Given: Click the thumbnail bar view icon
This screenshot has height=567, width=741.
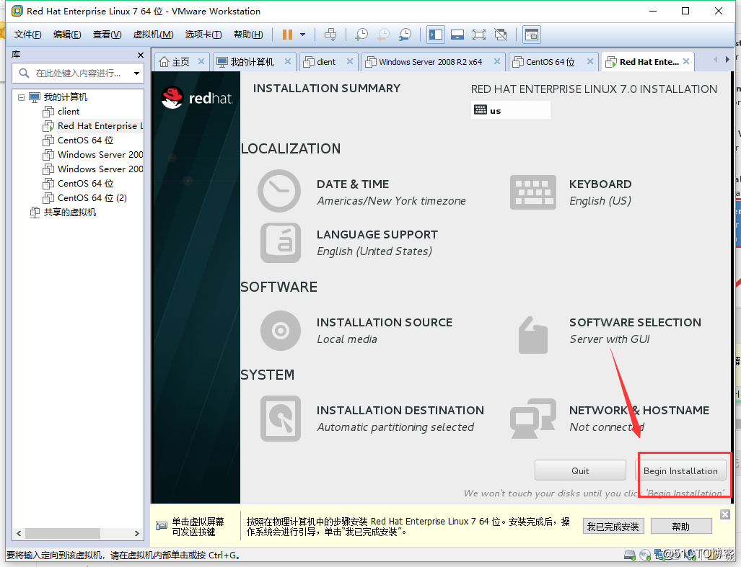Looking at the screenshot, I should click(457, 35).
